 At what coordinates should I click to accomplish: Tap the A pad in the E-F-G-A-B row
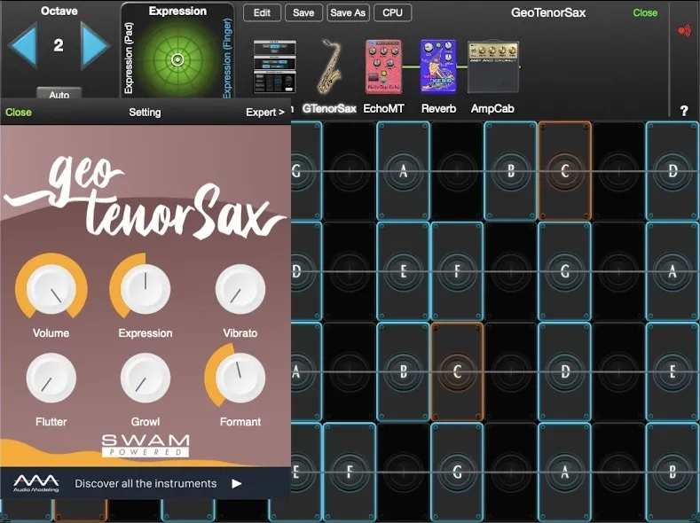565,472
